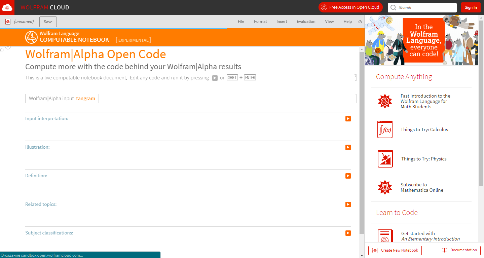484x258 pixels.
Task: Open the Format menu
Action: pos(260,22)
